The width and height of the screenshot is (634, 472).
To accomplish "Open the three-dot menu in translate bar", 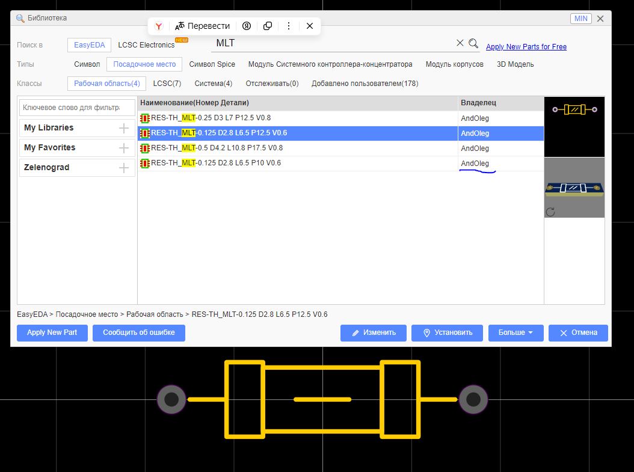I will [289, 26].
